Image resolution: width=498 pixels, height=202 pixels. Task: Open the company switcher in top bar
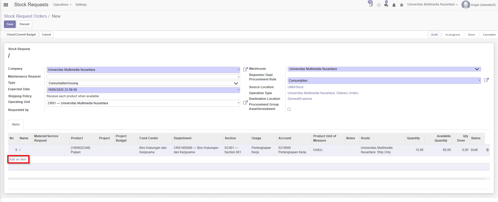(432, 5)
